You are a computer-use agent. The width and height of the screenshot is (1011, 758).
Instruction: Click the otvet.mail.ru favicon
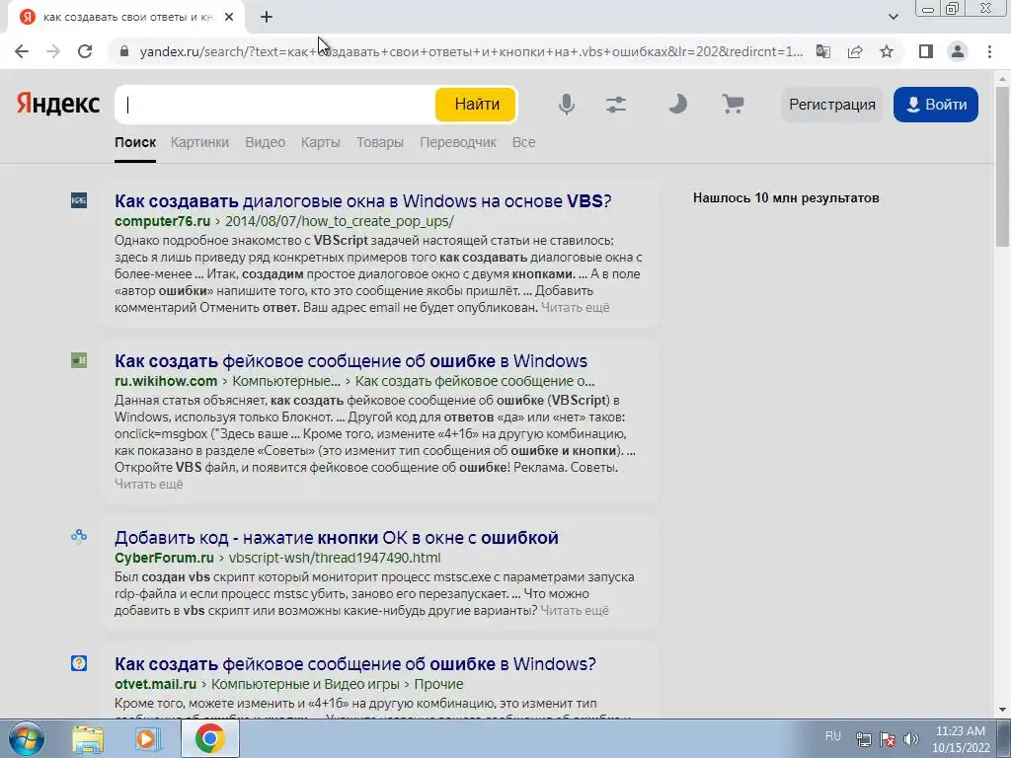79,663
